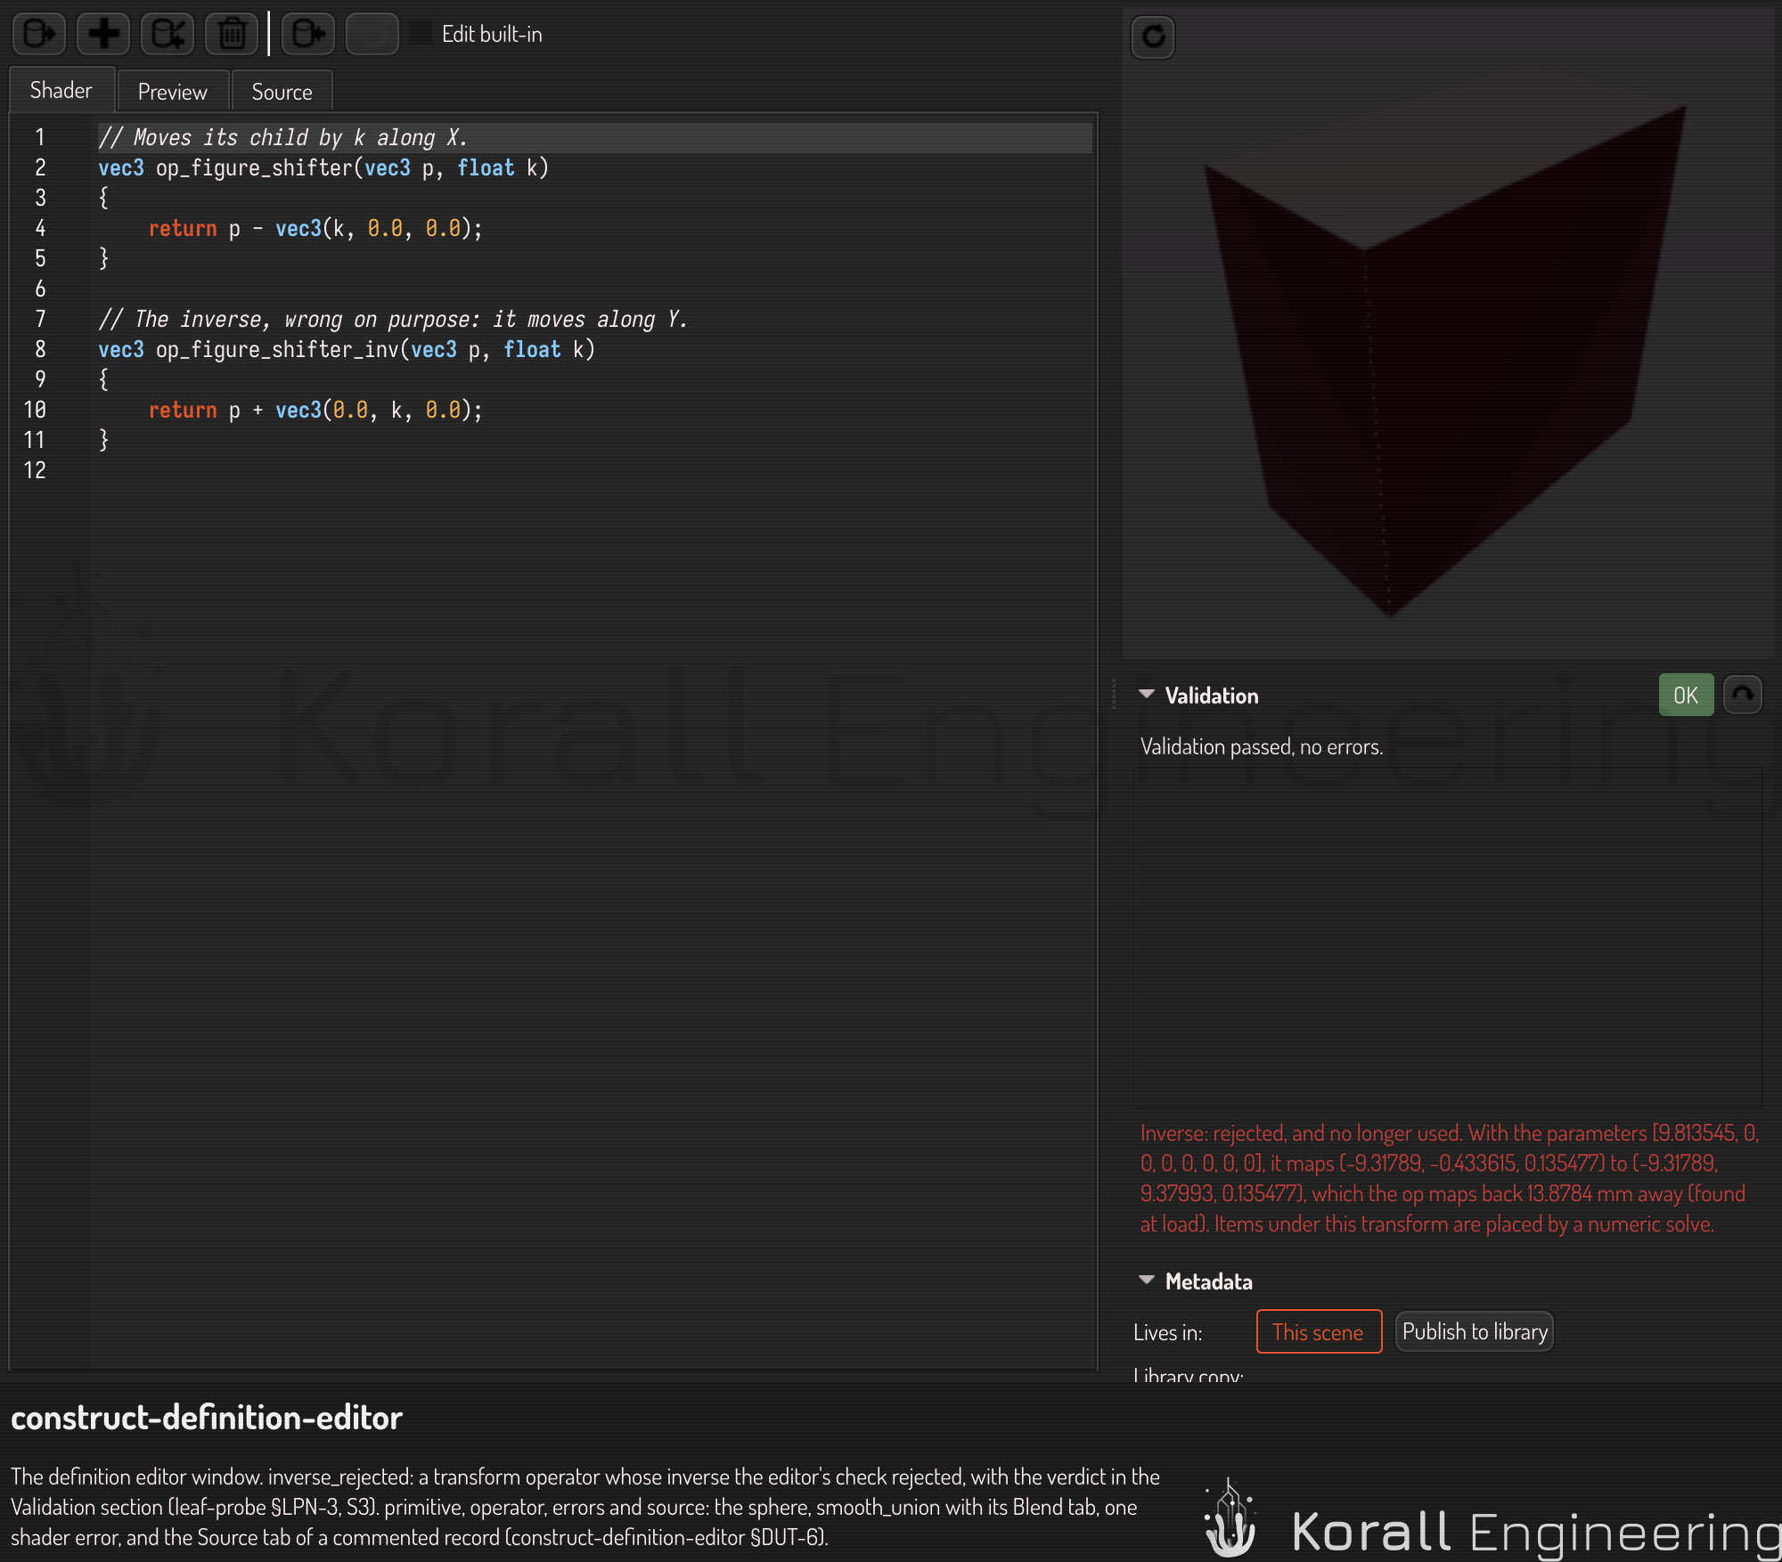
Task: Click the 'Lives in:' label
Action: tap(1168, 1332)
